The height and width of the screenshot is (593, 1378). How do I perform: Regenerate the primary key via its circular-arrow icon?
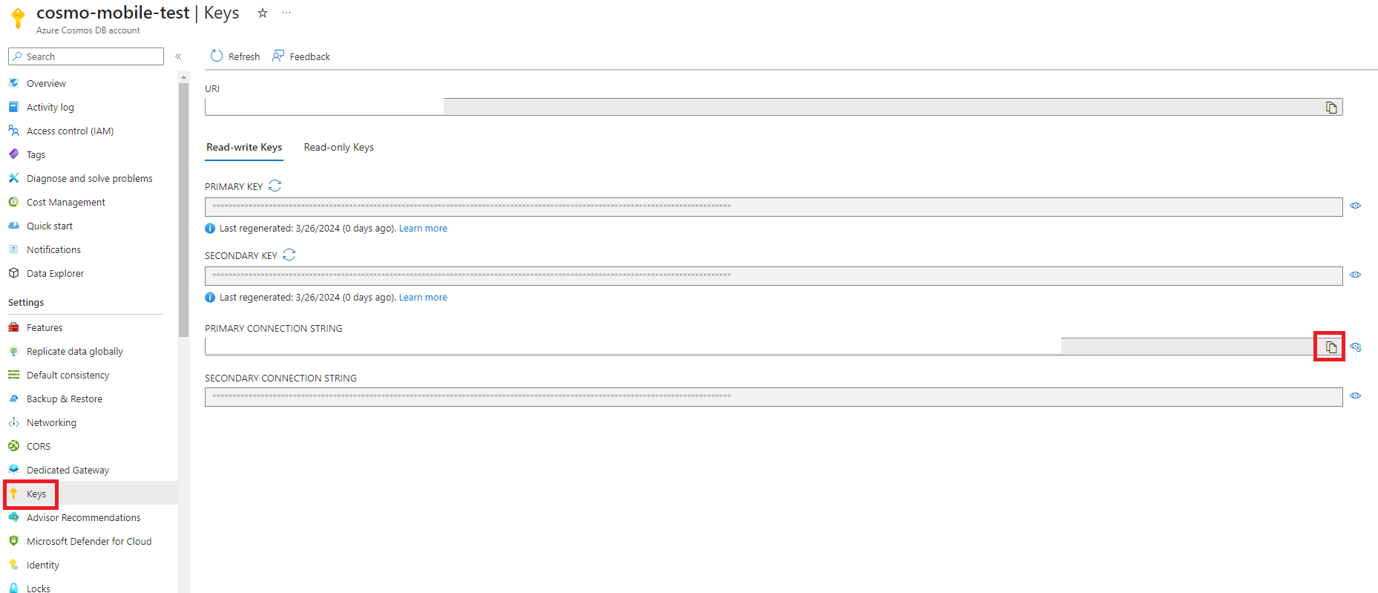(275, 186)
